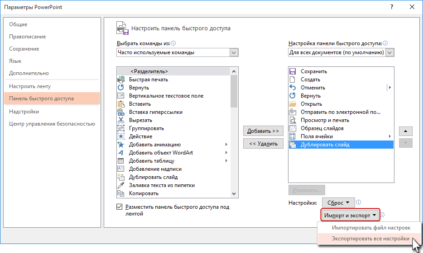Open the 'Язык' options category

(x=52, y=61)
